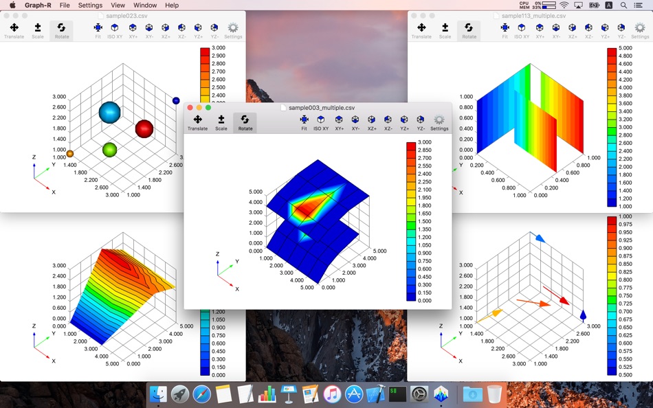Click the large blue sphere in sample023.csv plot
The height and width of the screenshot is (408, 653).
pyautogui.click(x=109, y=113)
